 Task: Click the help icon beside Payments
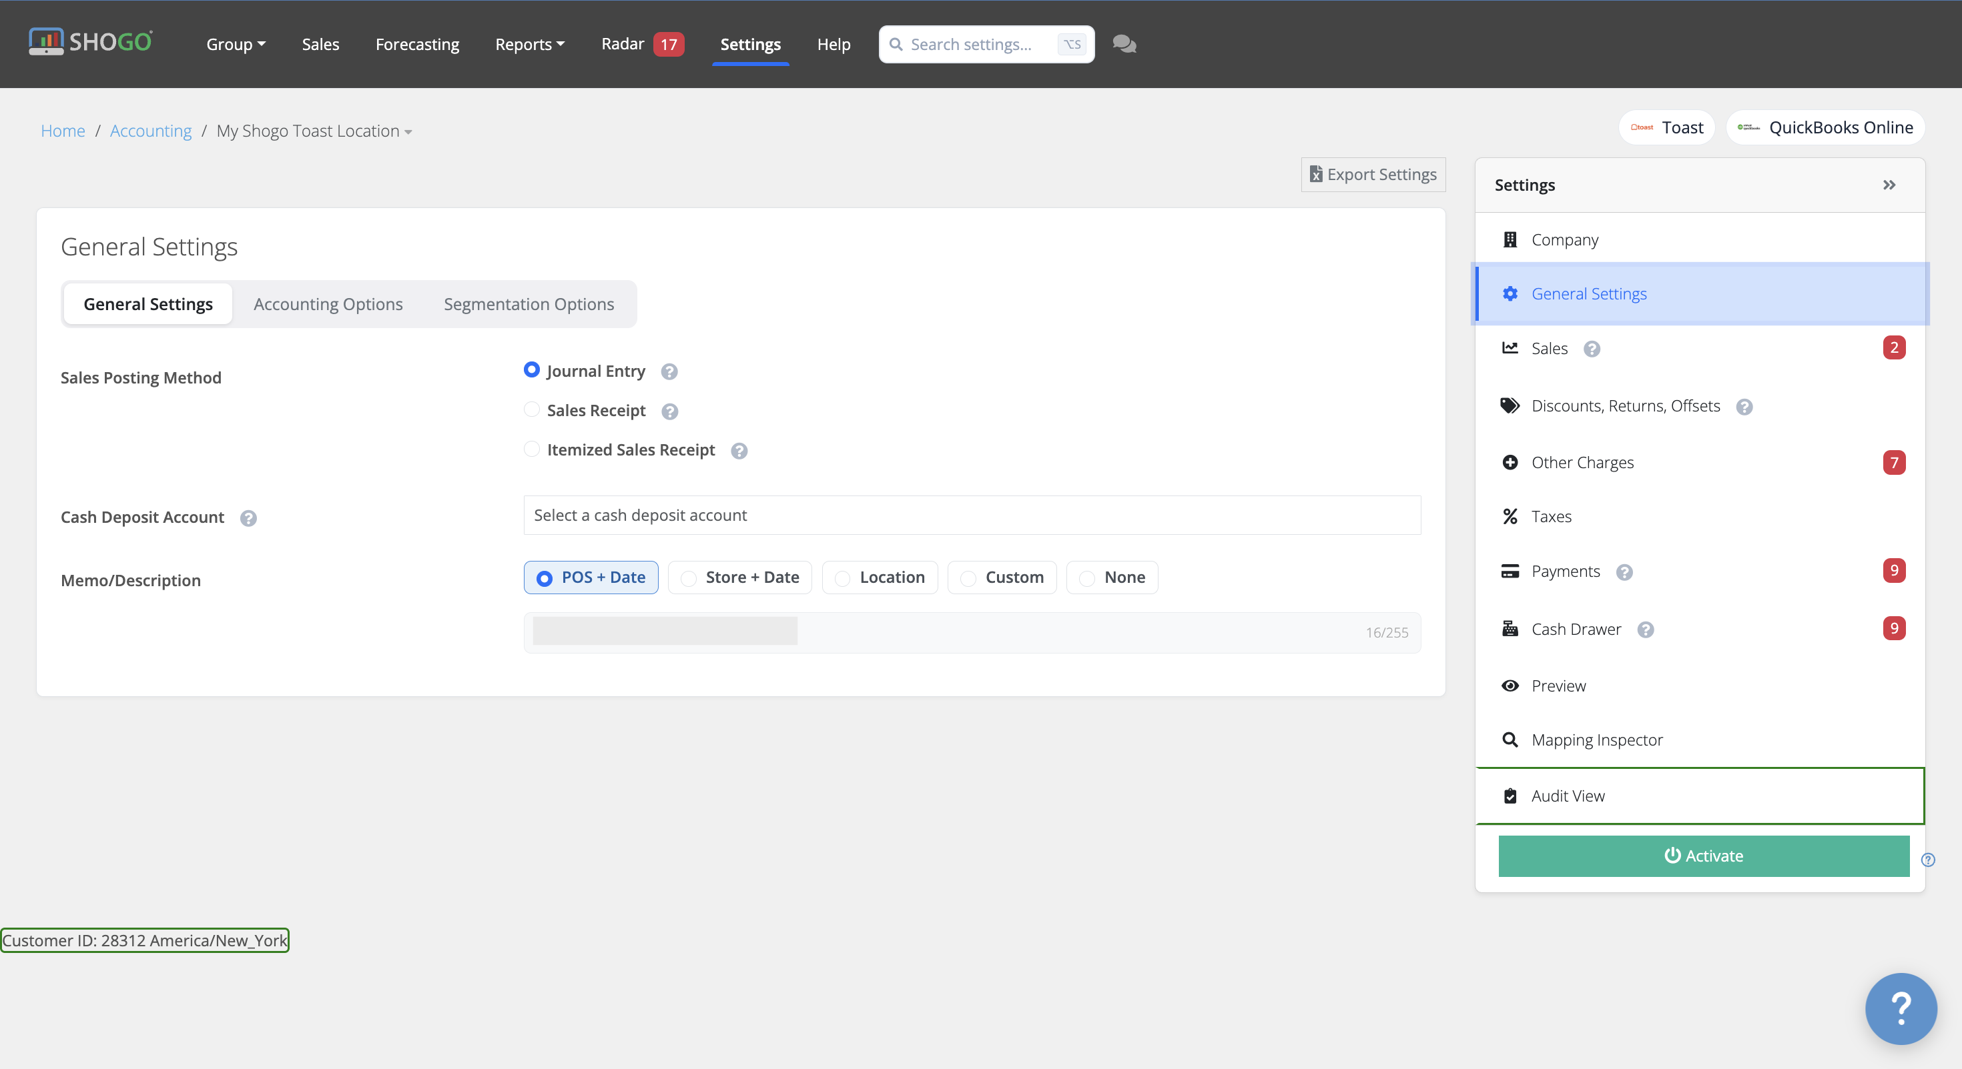1624,572
